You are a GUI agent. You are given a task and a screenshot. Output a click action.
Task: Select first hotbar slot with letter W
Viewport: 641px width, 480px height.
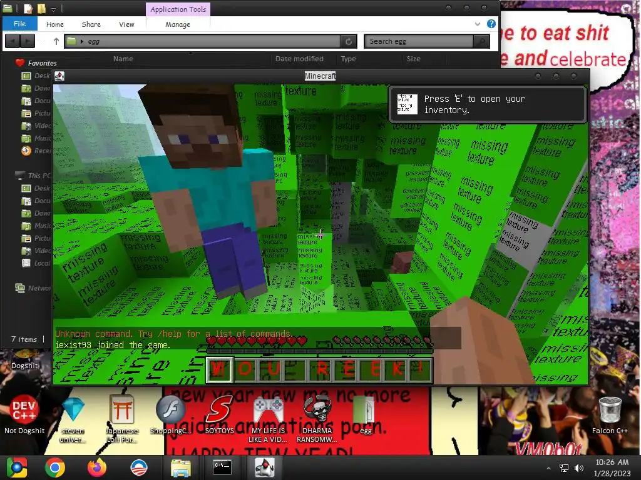[219, 369]
